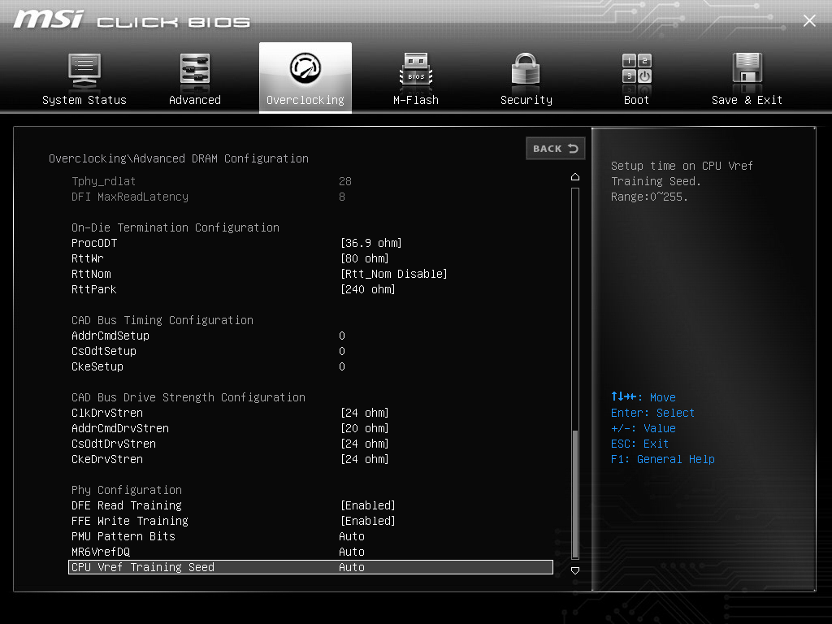Open ProcODT 36.9 ohm dropdown
Image resolution: width=832 pixels, height=624 pixels.
[370, 243]
